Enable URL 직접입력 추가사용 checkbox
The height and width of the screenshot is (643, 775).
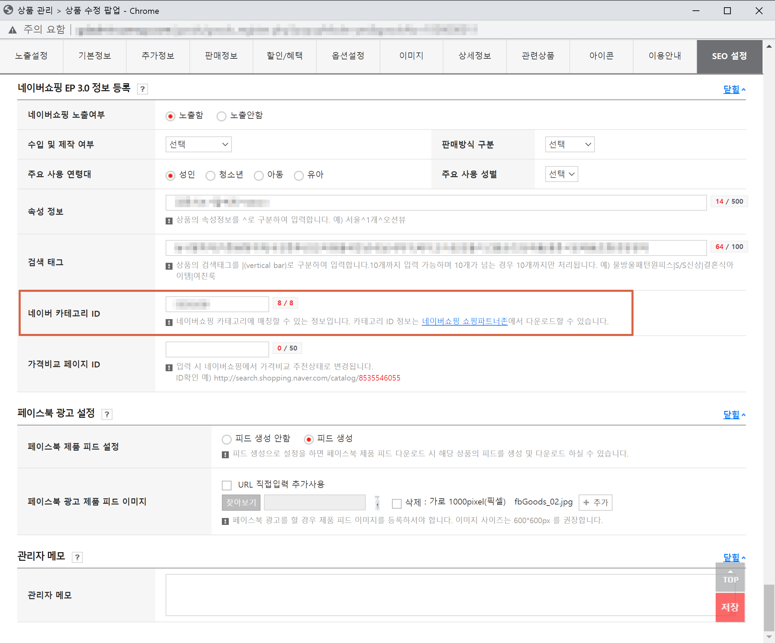(x=227, y=485)
